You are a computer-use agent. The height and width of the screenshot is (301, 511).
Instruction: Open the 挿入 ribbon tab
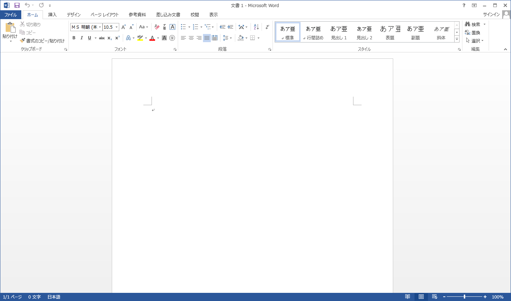pyautogui.click(x=53, y=15)
